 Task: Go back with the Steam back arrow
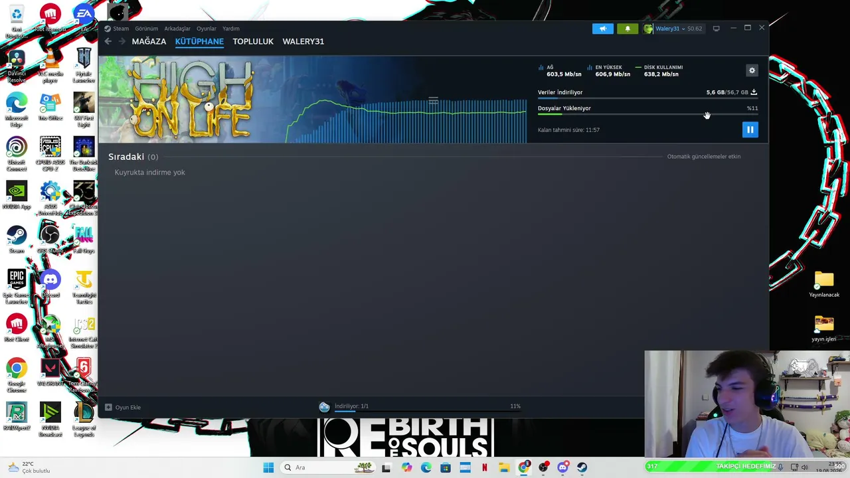pyautogui.click(x=108, y=41)
